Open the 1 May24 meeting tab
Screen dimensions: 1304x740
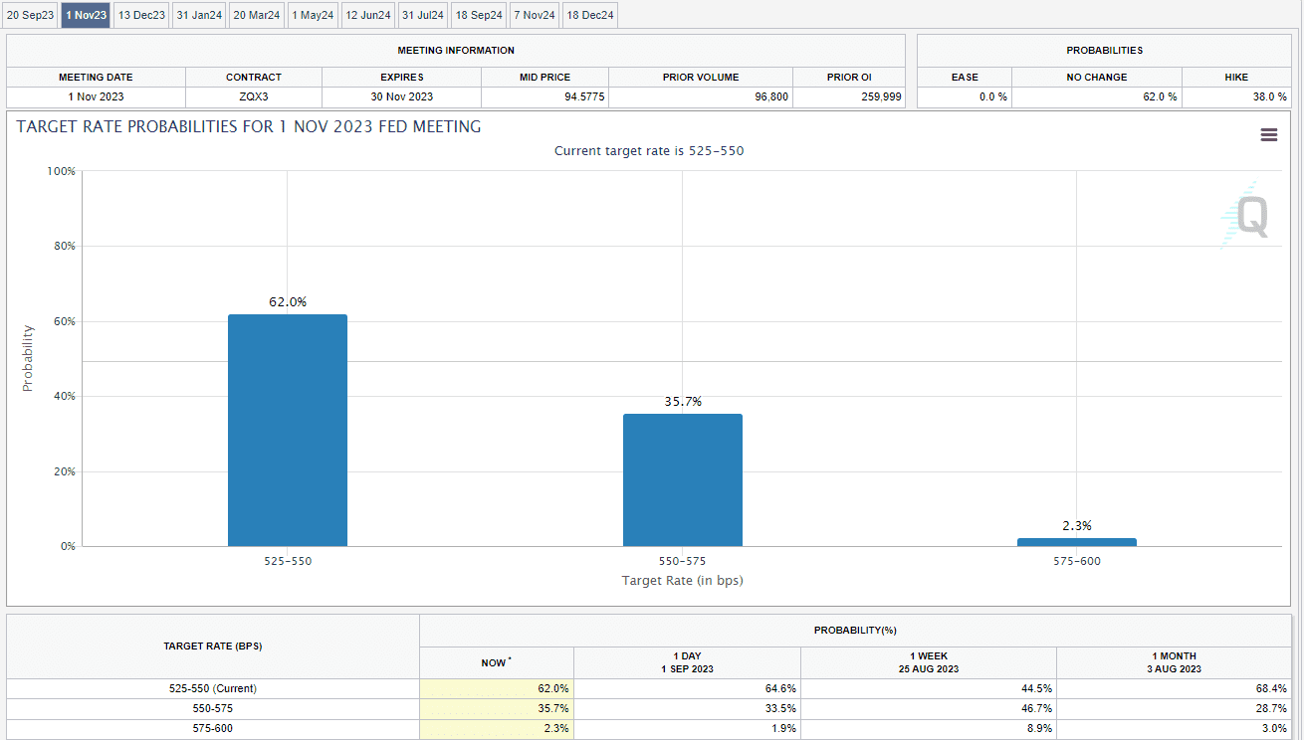pos(313,15)
